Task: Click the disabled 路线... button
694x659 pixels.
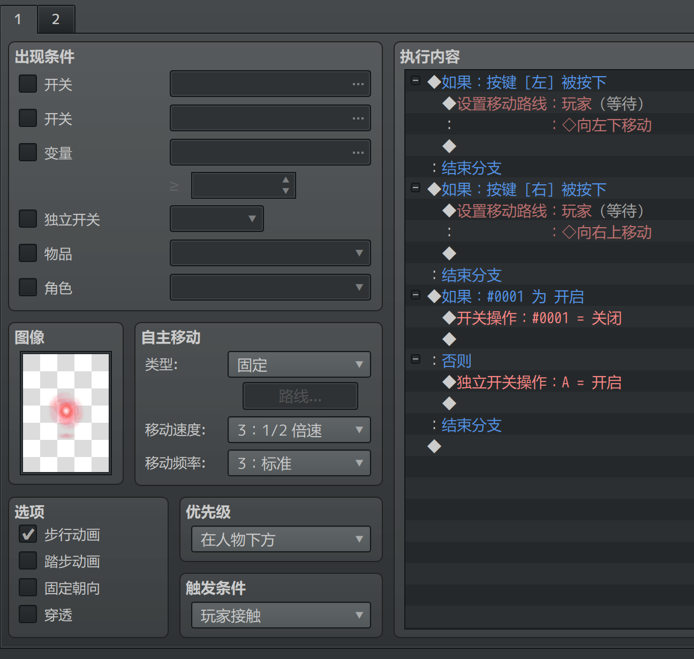Action: pos(300,396)
